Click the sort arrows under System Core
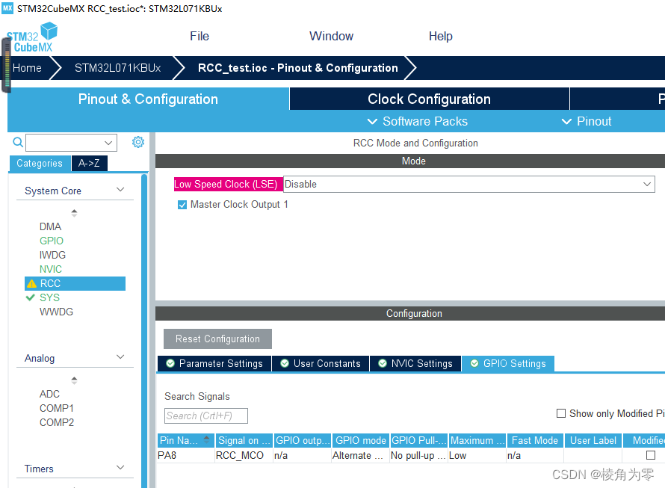The width and height of the screenshot is (665, 488). click(x=74, y=212)
